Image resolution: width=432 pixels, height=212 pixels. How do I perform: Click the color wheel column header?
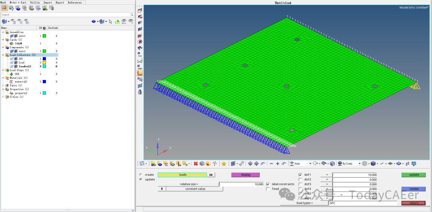point(44,28)
